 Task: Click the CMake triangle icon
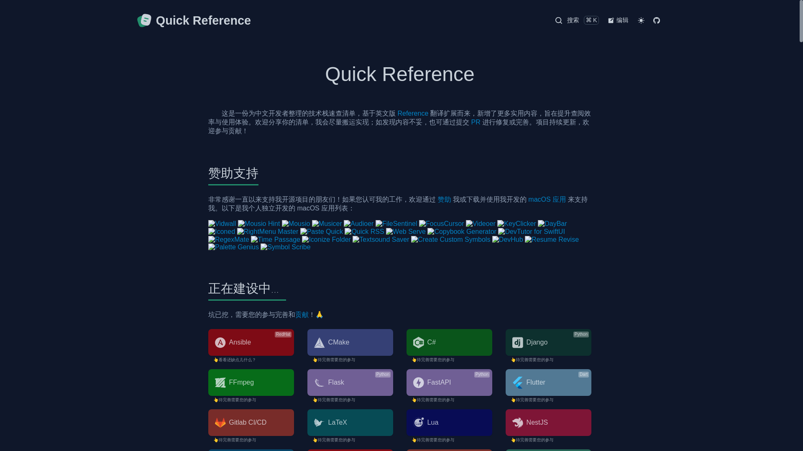(x=320, y=343)
